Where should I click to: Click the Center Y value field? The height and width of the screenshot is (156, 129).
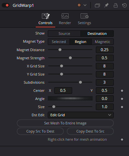tap(105, 91)
